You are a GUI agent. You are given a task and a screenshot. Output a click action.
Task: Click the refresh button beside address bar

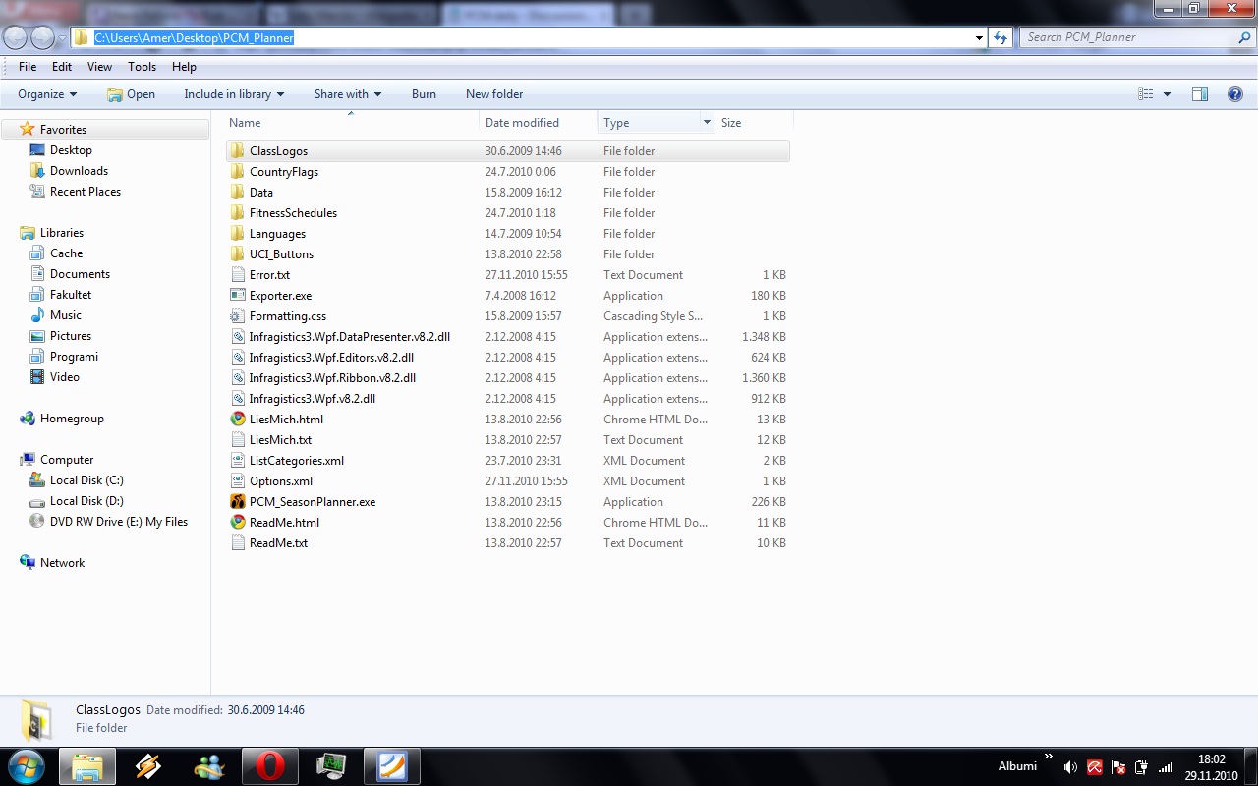click(x=1001, y=37)
